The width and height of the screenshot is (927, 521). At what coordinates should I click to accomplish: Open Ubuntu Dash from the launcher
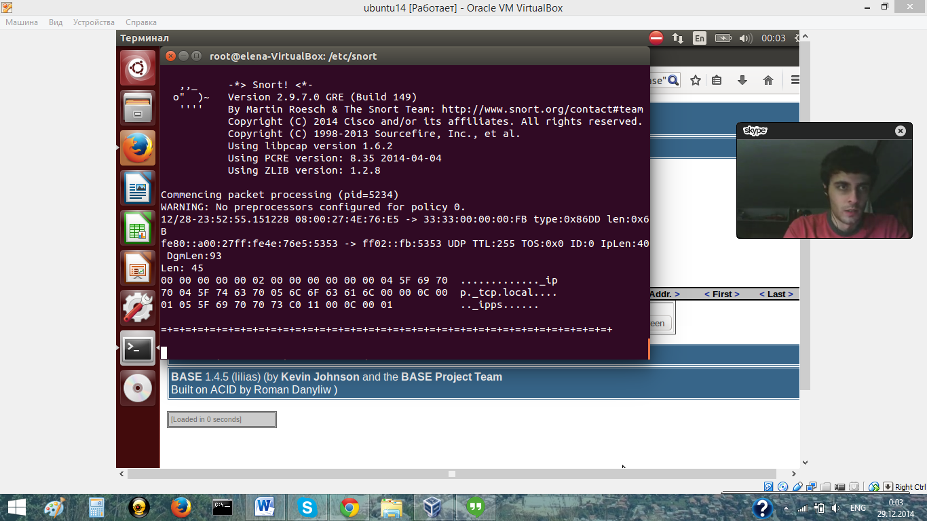[x=138, y=67]
